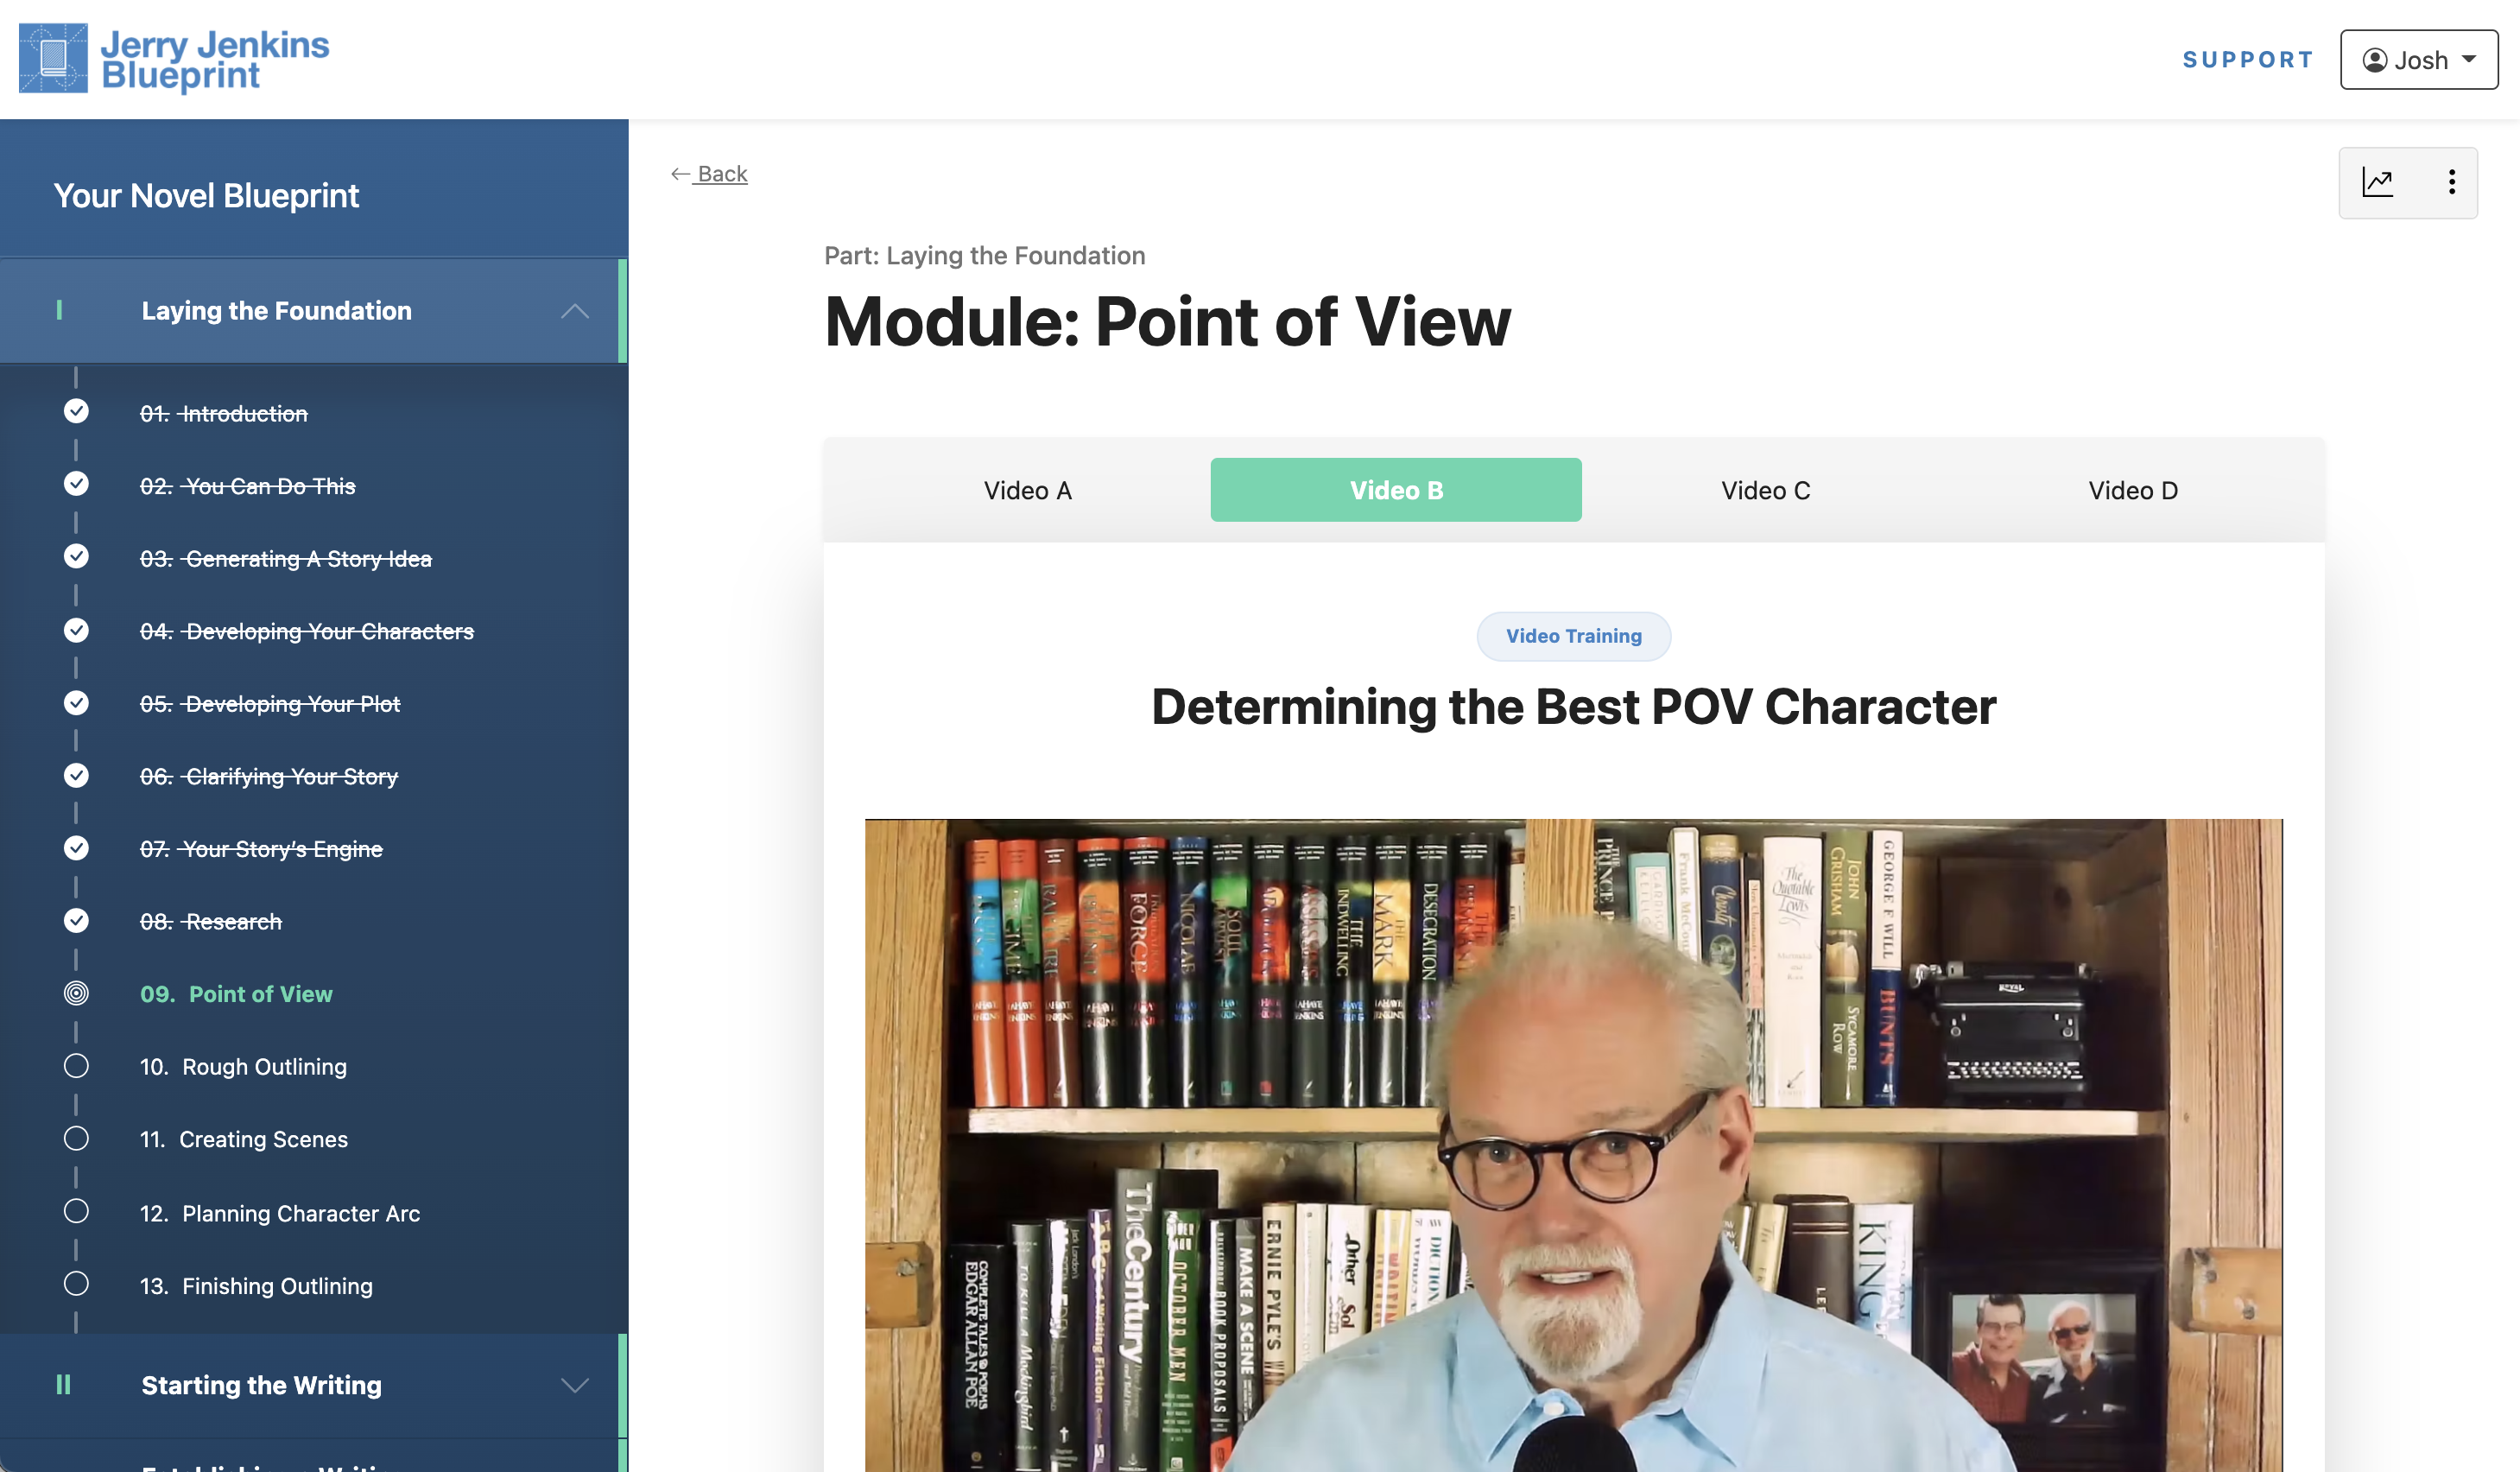Open the three-dot more options menu
This screenshot has height=1472, width=2520.
tap(2451, 181)
